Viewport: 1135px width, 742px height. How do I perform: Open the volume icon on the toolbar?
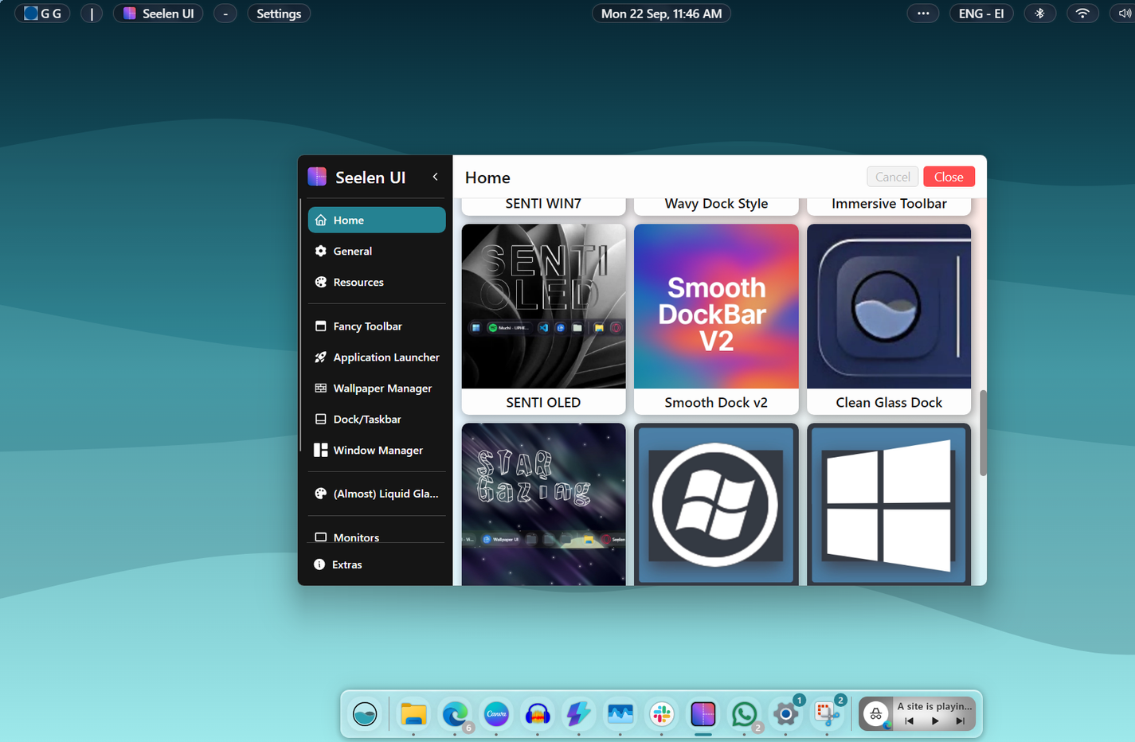[1125, 13]
